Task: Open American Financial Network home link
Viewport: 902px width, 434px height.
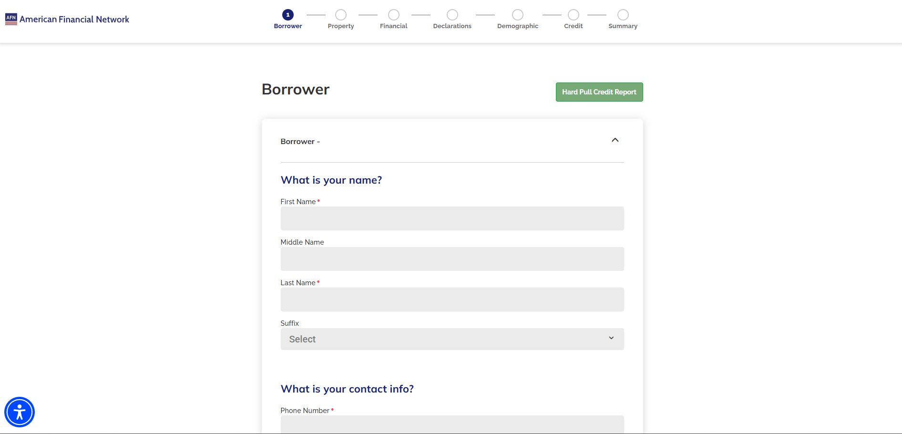Action: click(74, 20)
